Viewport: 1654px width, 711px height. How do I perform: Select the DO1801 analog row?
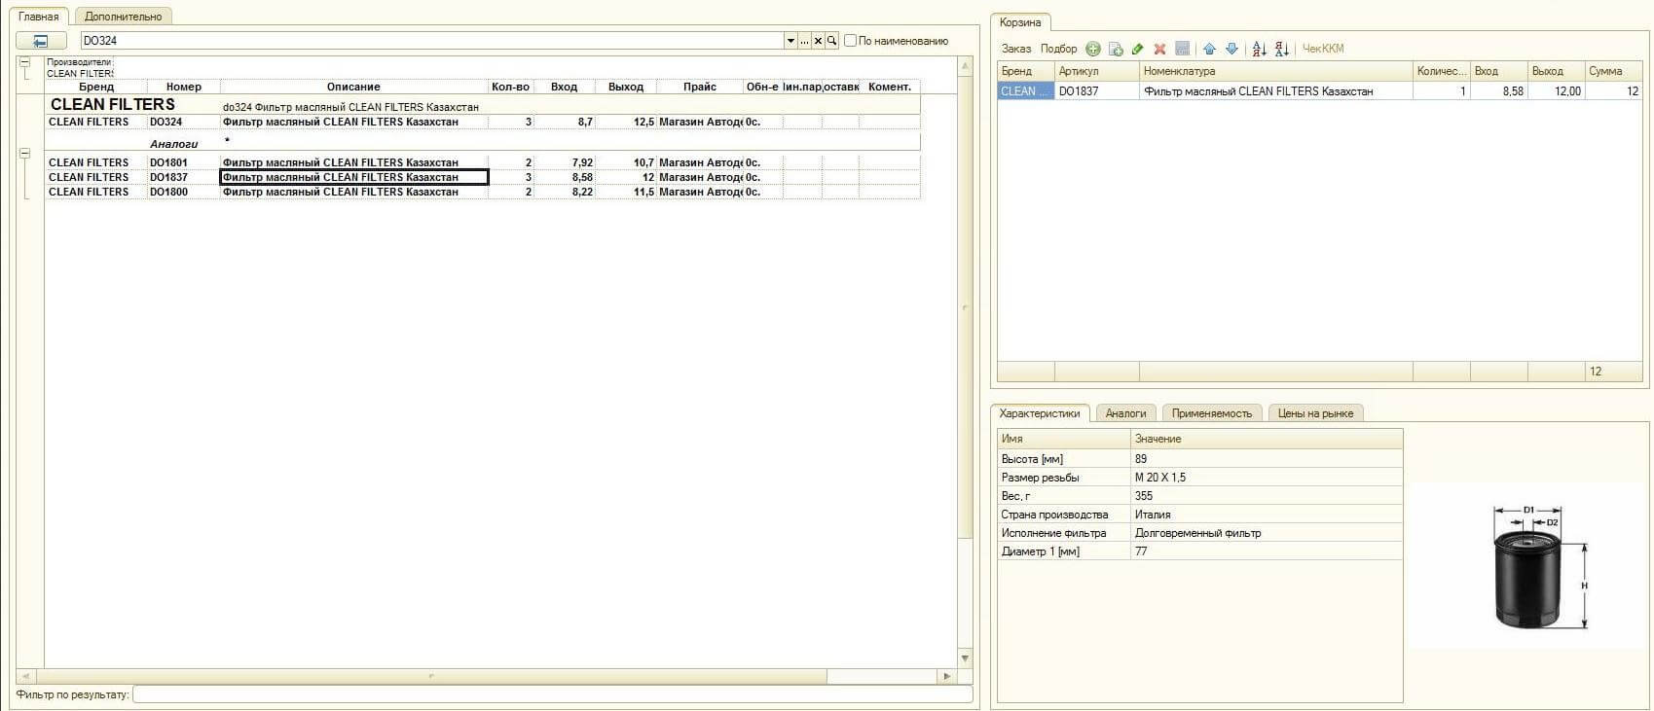168,162
